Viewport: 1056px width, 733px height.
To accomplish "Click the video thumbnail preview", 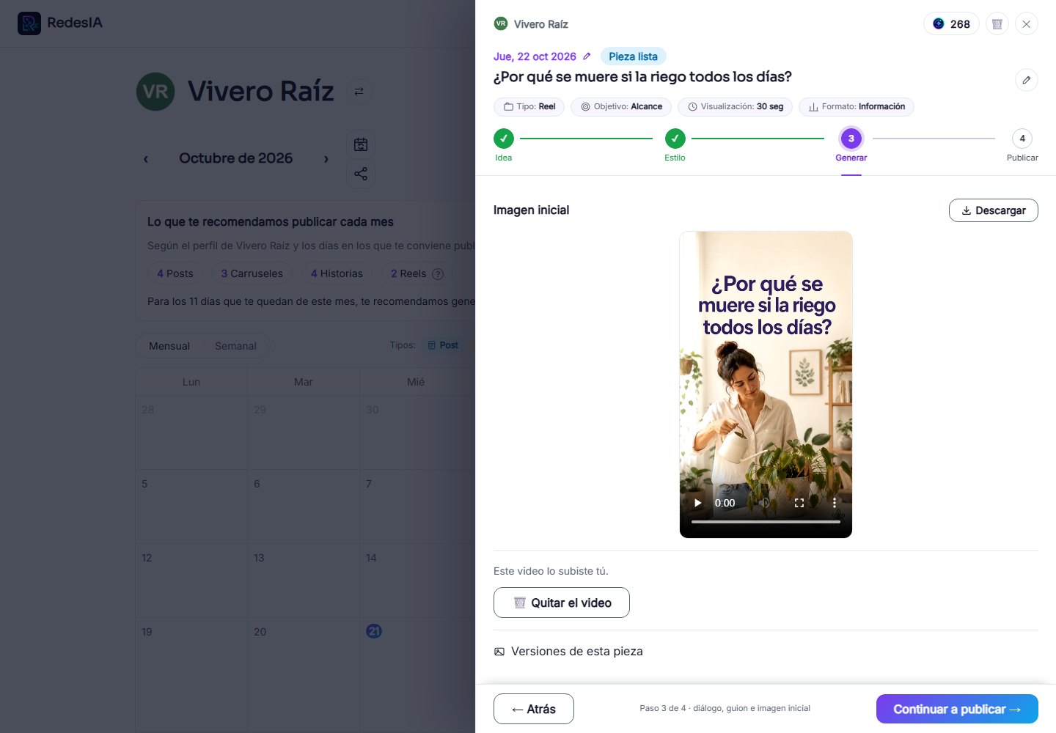I will coord(766,385).
